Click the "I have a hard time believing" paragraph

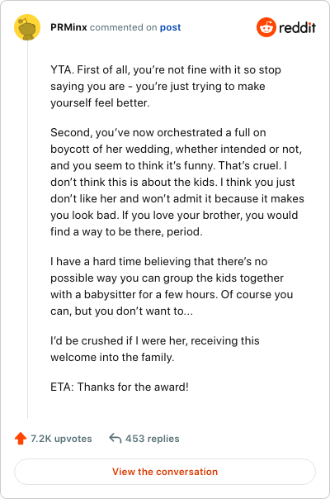[x=172, y=286]
